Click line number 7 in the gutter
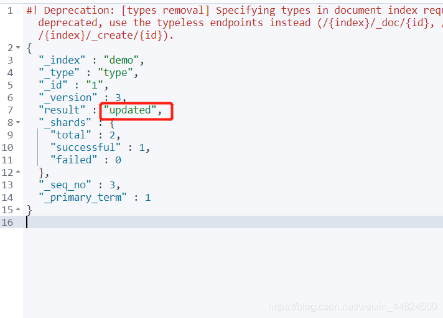Image resolution: width=443 pixels, height=318 pixels. click(10, 110)
